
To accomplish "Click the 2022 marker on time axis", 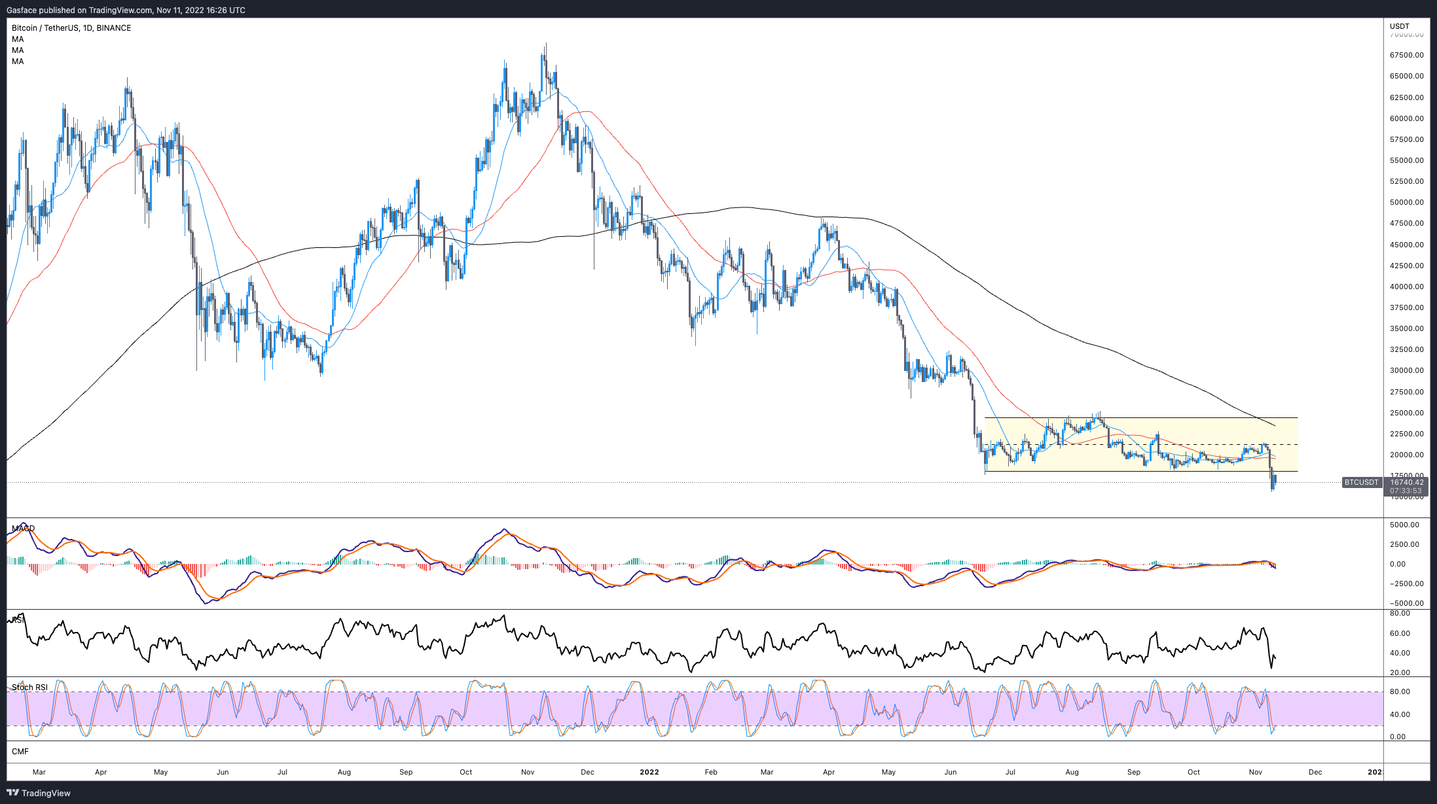I will pos(649,772).
